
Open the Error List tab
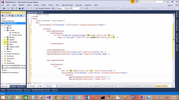click(27, 89)
